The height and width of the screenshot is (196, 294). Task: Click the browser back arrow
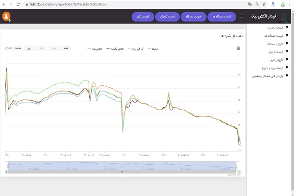point(4,4)
